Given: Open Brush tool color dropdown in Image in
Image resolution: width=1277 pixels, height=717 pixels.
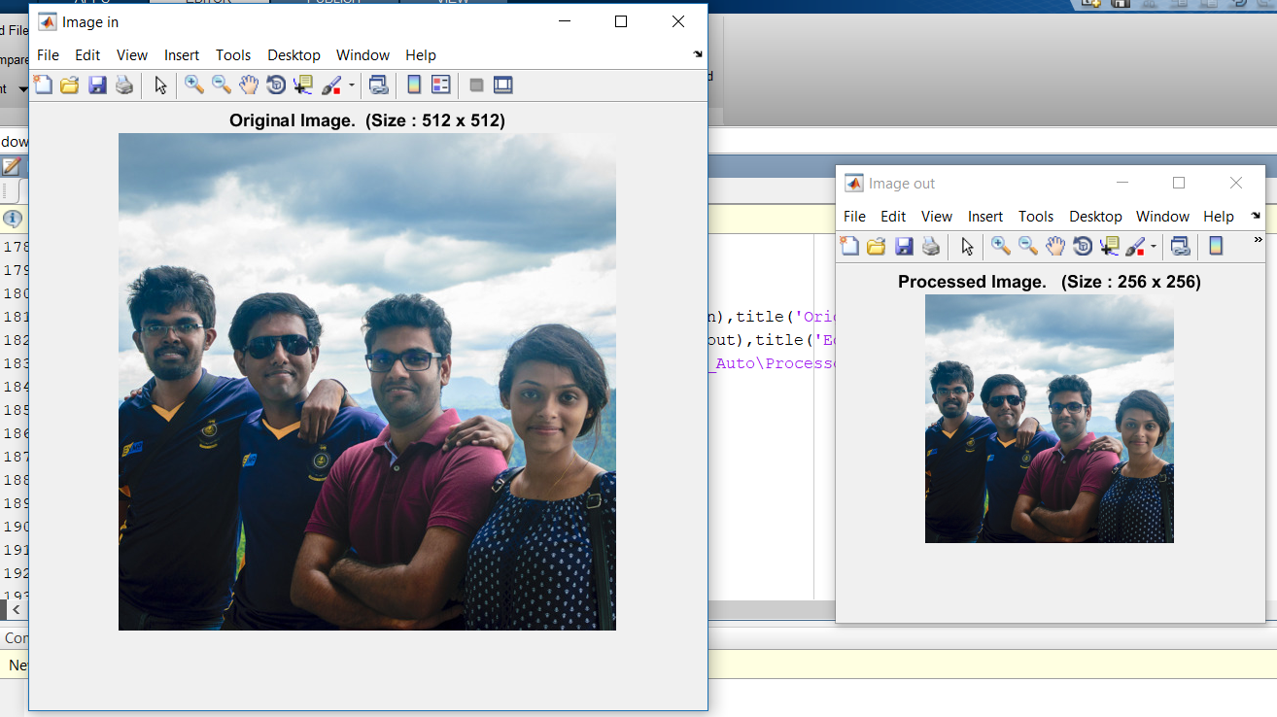Looking at the screenshot, I should pos(352,85).
